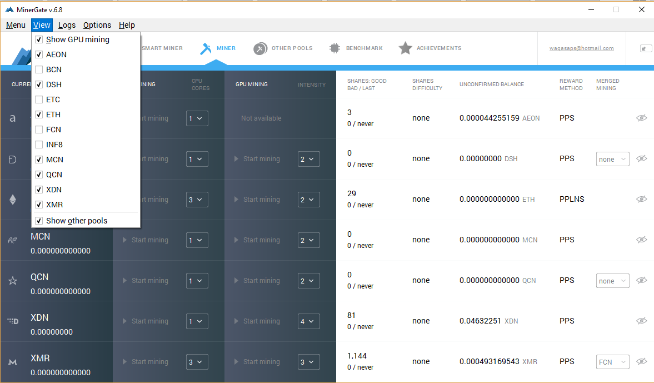This screenshot has width=654, height=383.
Task: Click the icon right of the account email
Action: pos(646,48)
